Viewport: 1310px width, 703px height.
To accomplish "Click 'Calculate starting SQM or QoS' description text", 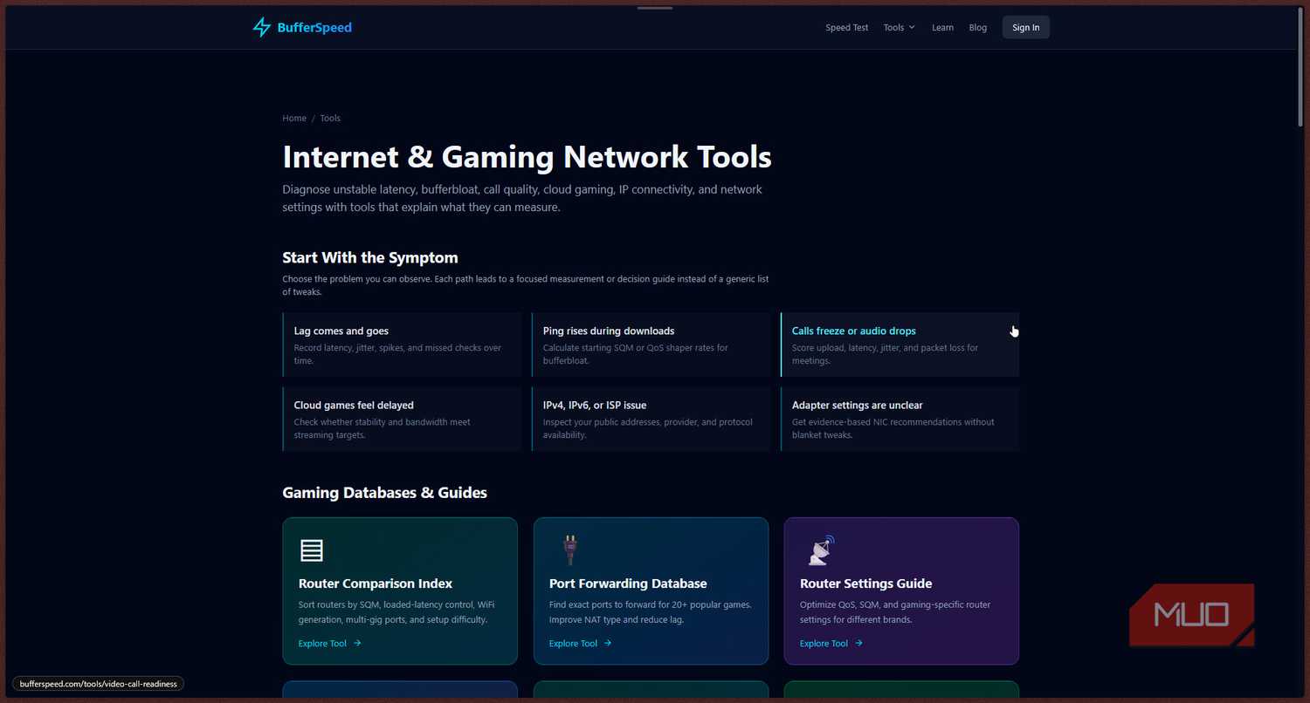I will coord(635,354).
